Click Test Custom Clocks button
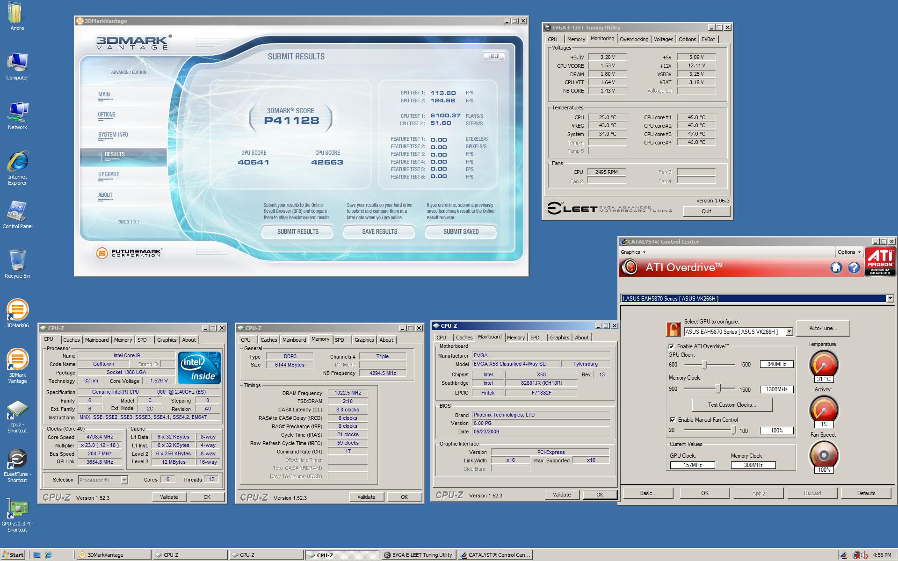Viewport: 898px width, 561px height. 732,405
